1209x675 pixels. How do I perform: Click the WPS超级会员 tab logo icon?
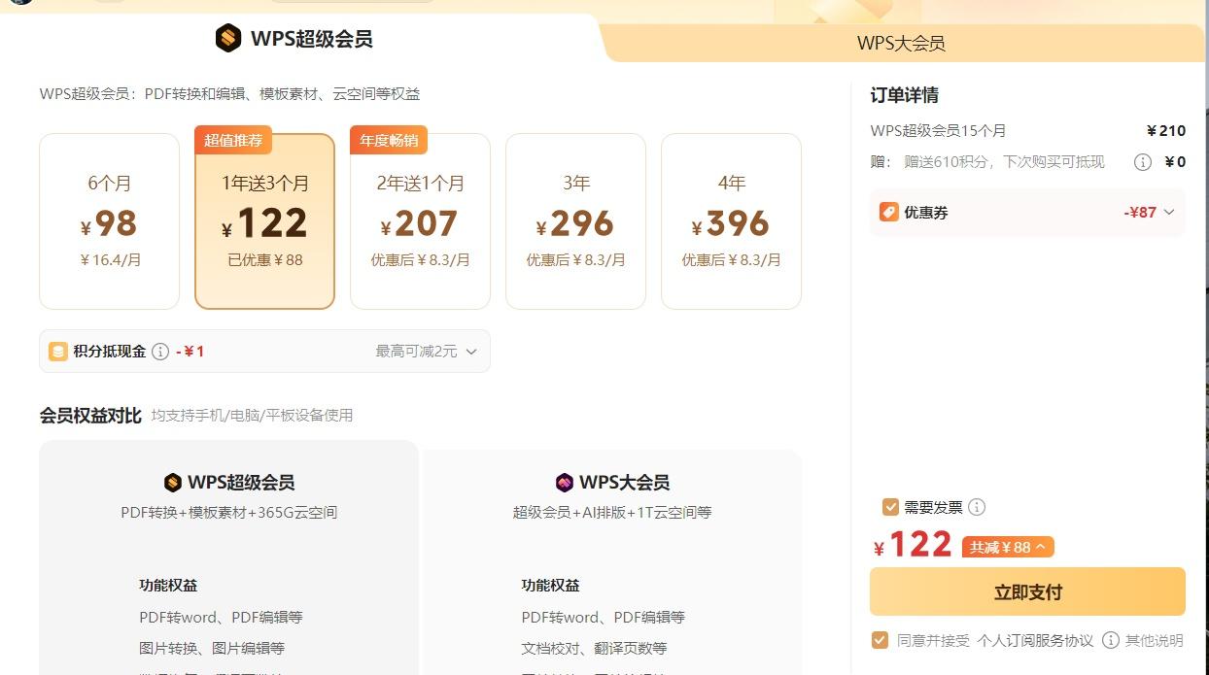[228, 39]
